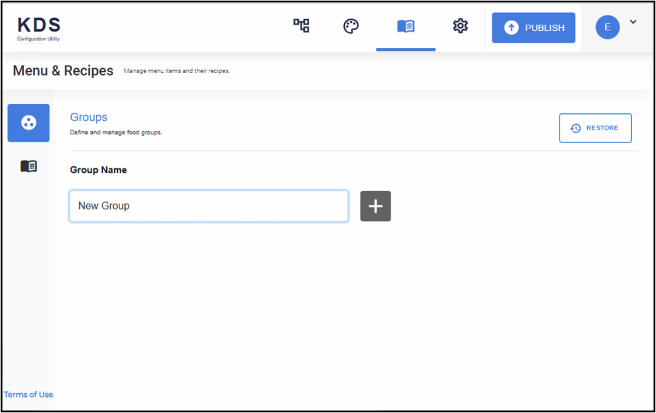
Task: Click 'Define and manage food groups.' text
Action: click(116, 133)
